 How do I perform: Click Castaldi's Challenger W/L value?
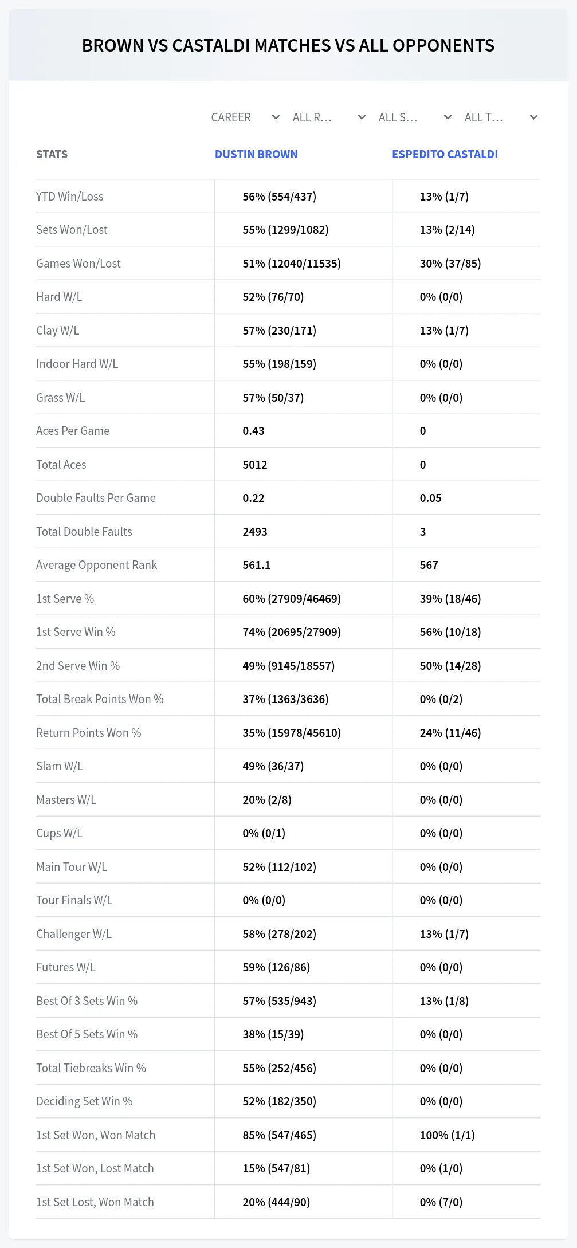(x=444, y=934)
